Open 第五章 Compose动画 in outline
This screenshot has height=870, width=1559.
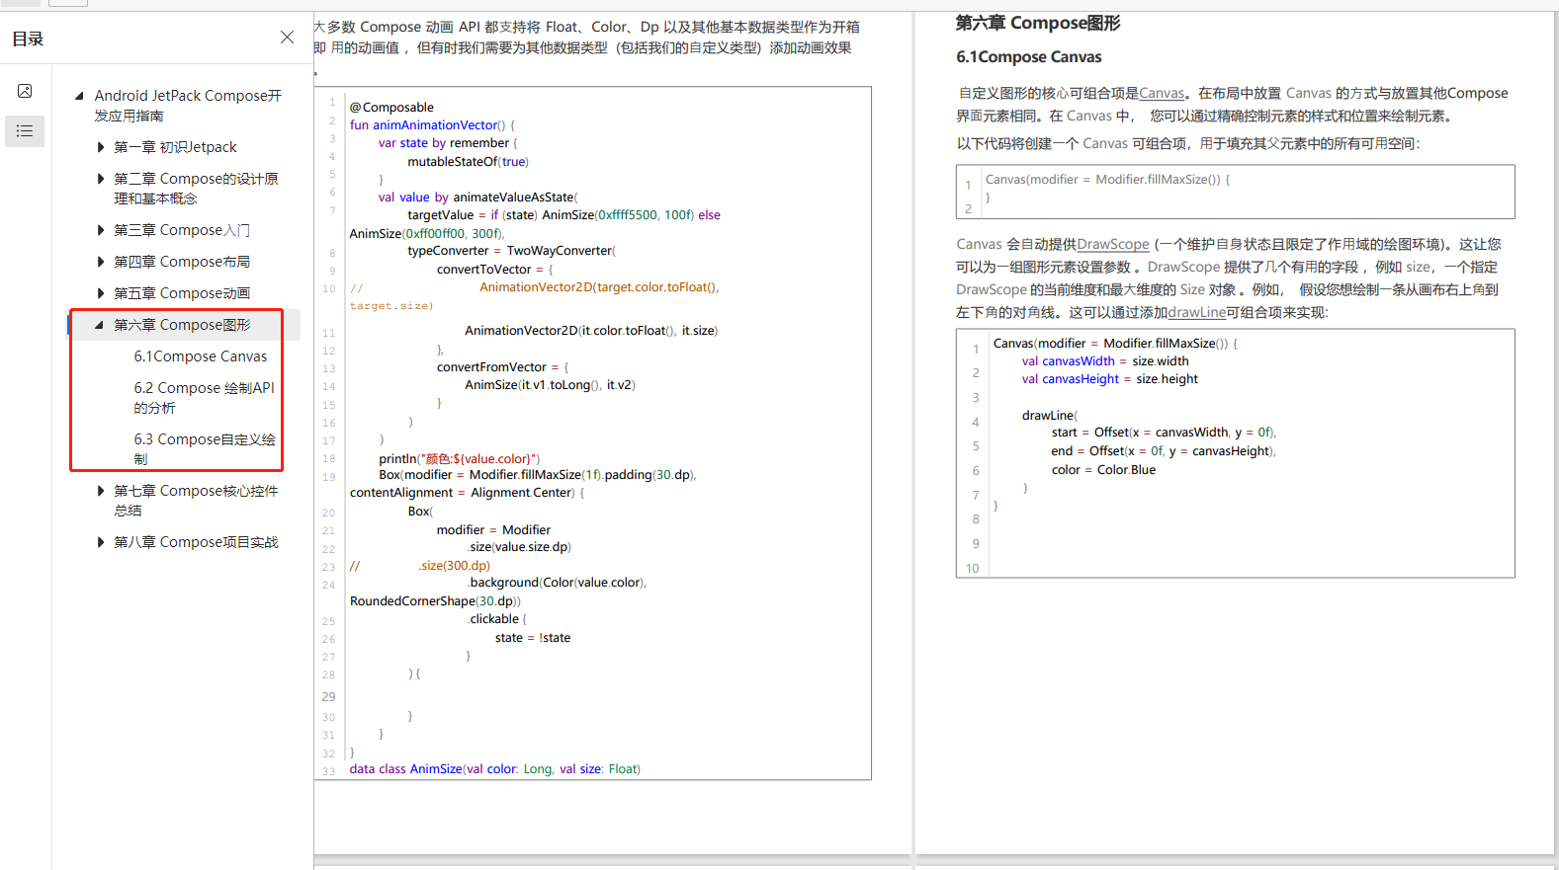[x=182, y=293]
